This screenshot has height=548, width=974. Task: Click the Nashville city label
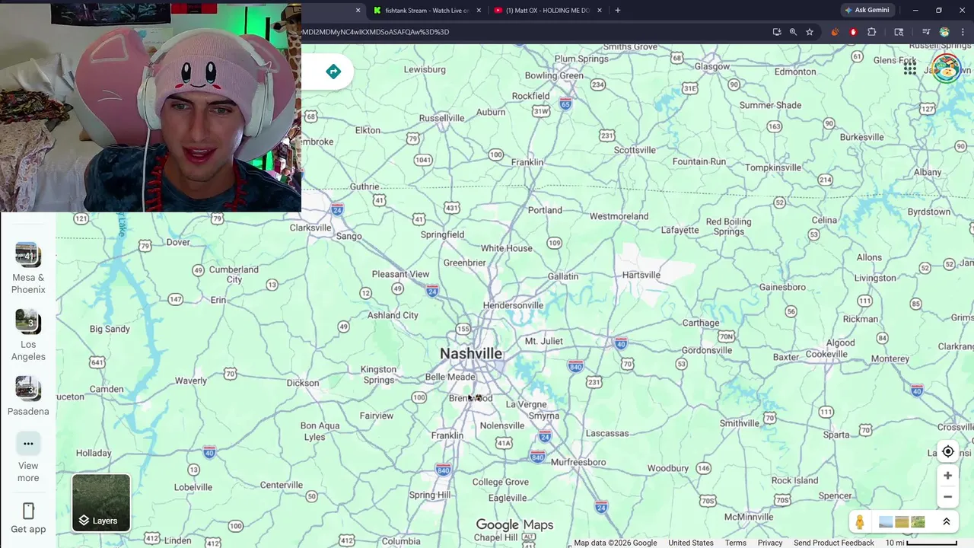[471, 353]
